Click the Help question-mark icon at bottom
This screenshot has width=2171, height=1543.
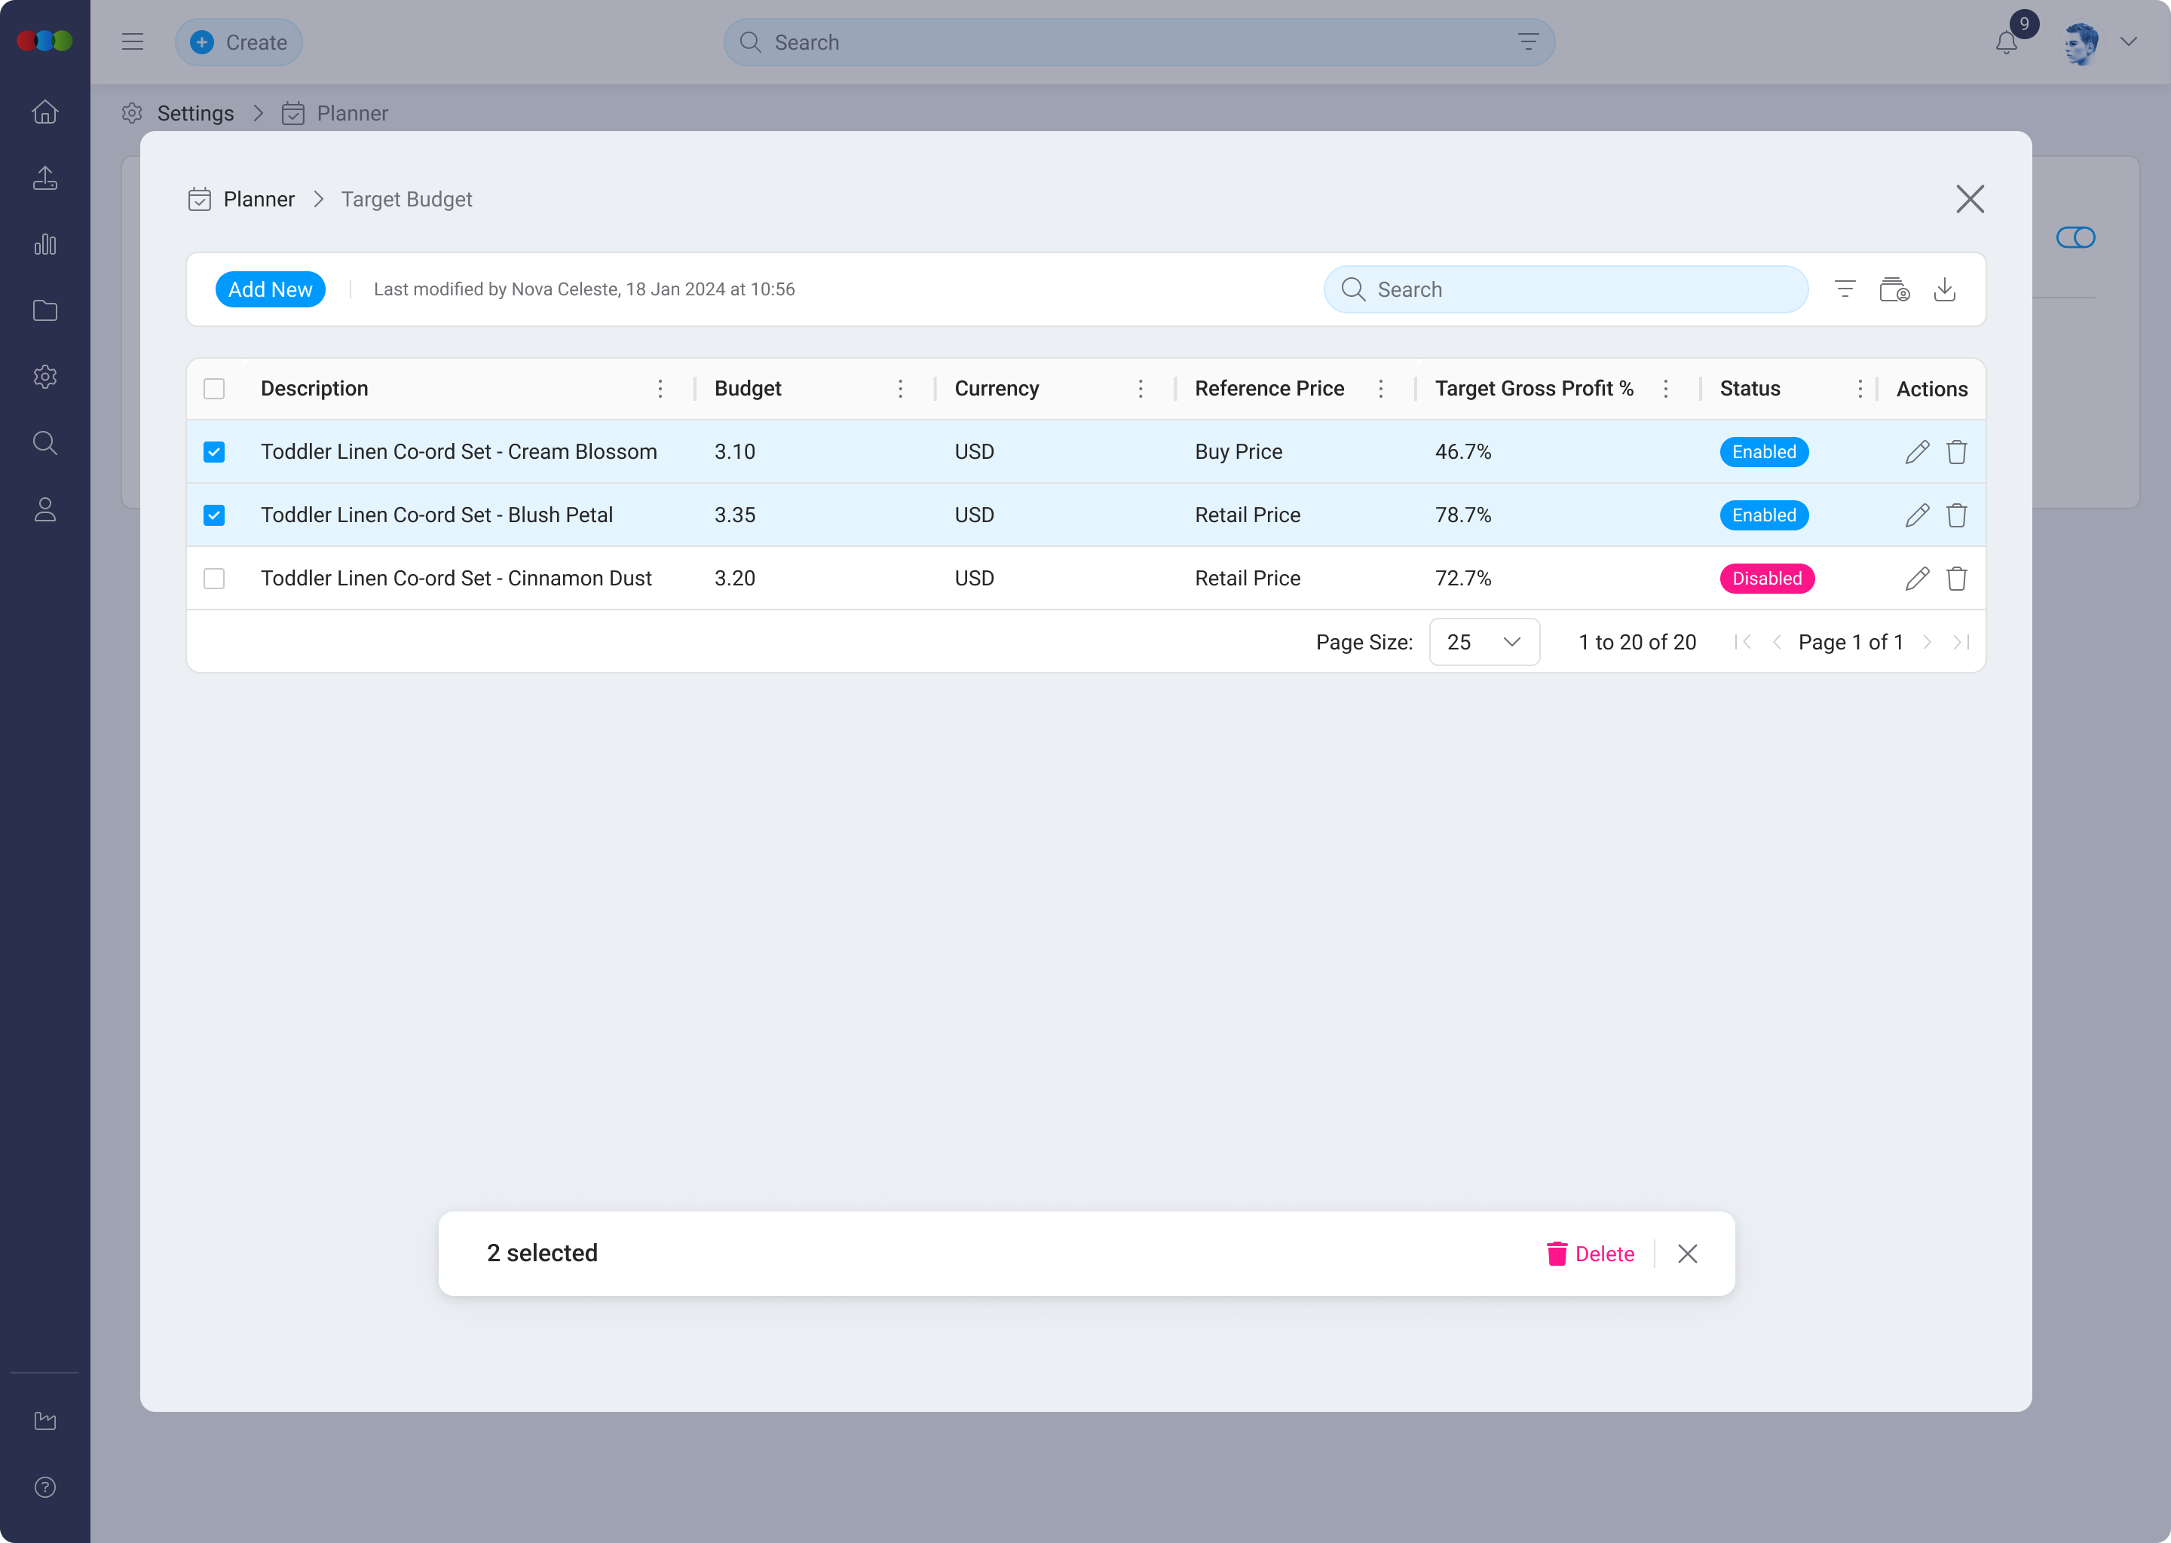tap(44, 1487)
